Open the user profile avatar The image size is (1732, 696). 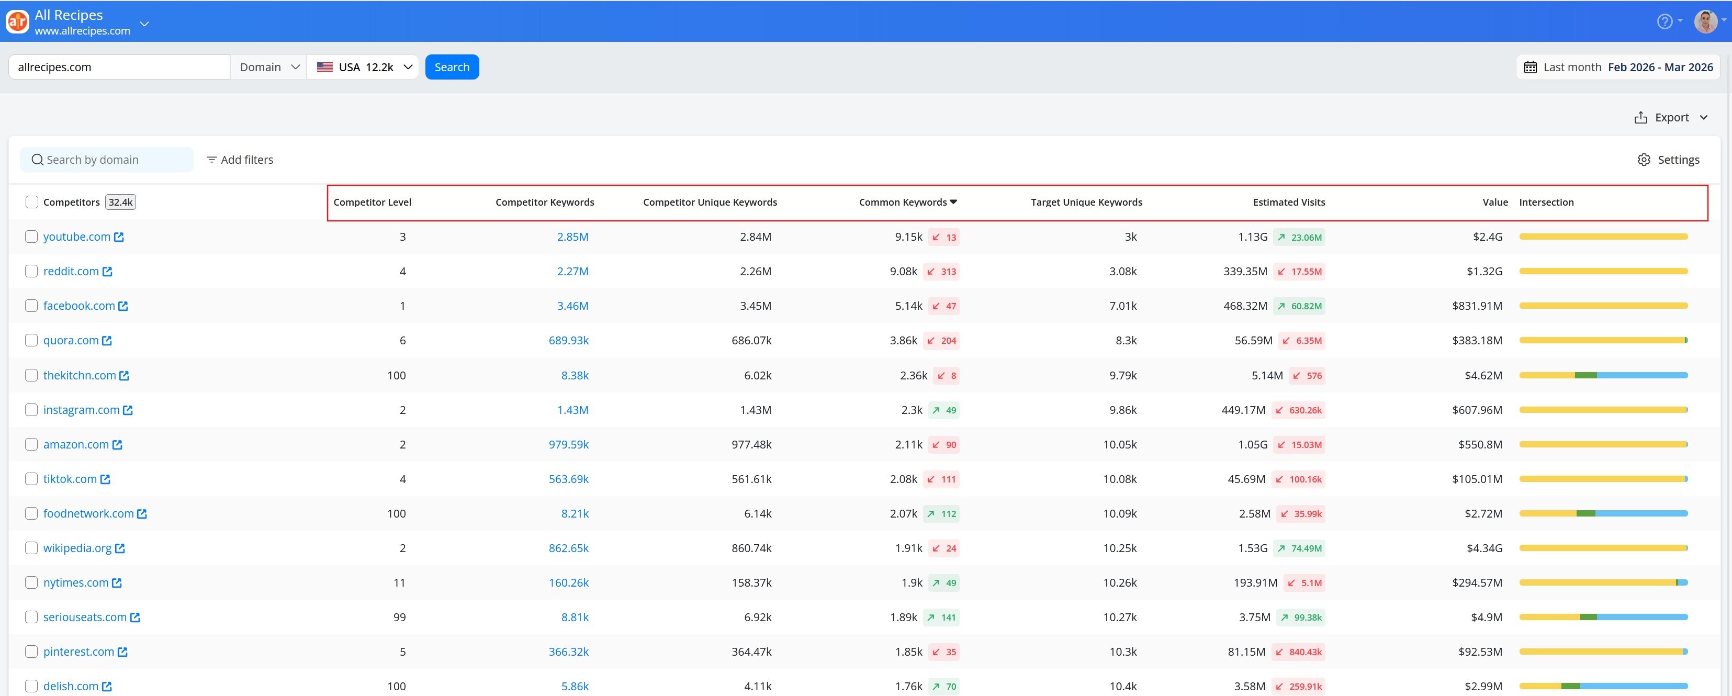[1706, 21]
